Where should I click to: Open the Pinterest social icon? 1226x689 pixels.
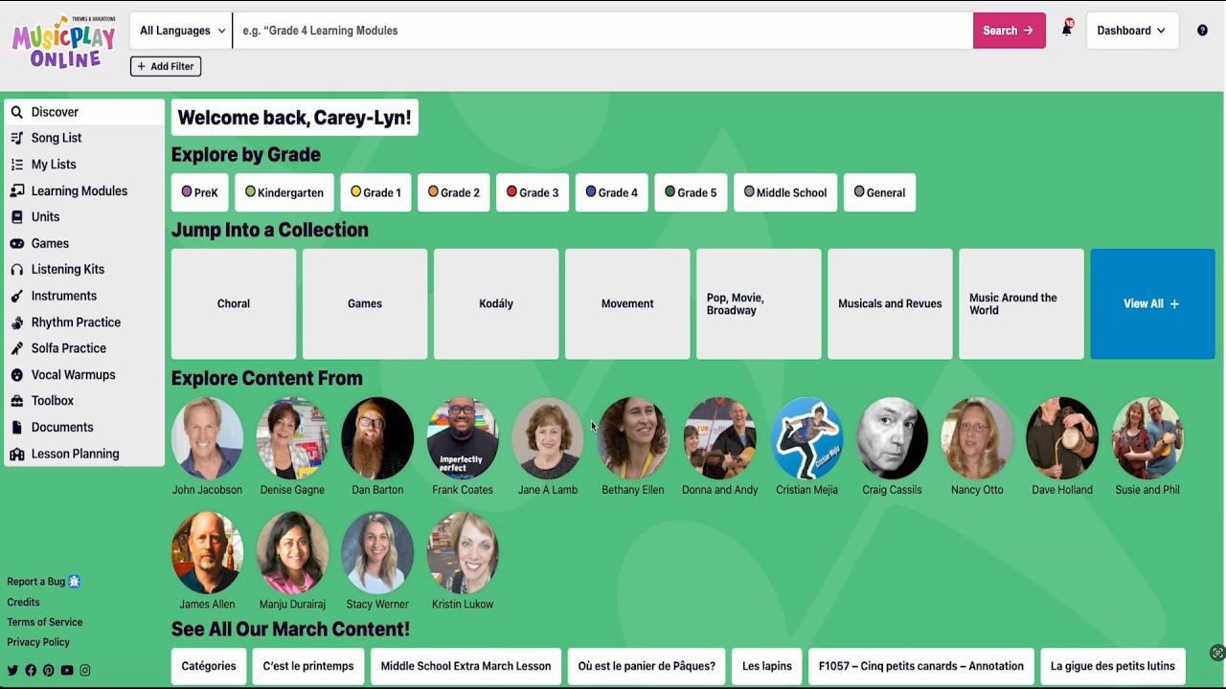point(49,671)
